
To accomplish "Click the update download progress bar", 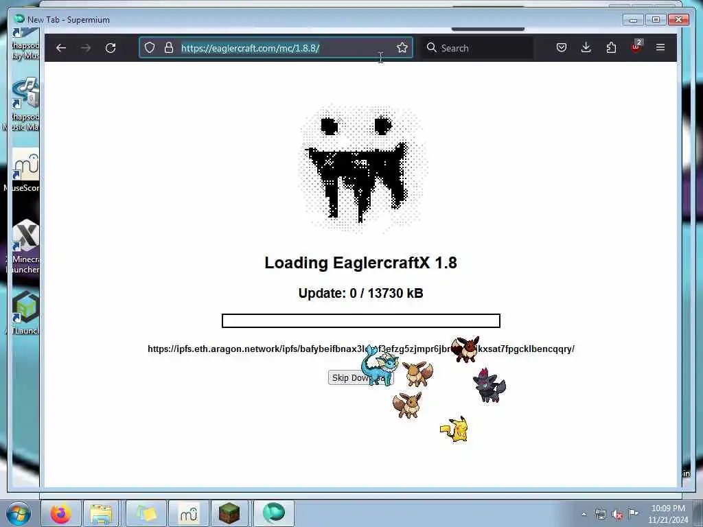I will pyautogui.click(x=361, y=321).
